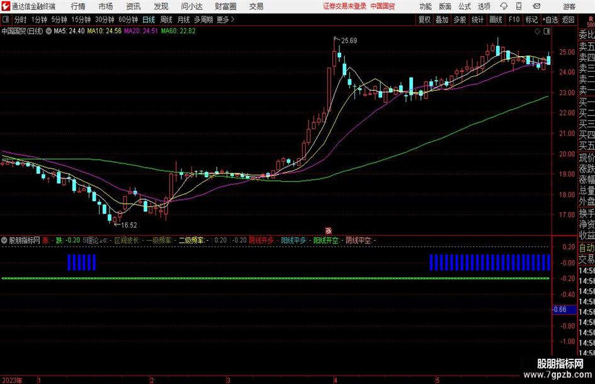Expand the 中国国贸(日线) indicator dropdown arrow
Viewport: 595px width, 384px height.
pos(48,31)
